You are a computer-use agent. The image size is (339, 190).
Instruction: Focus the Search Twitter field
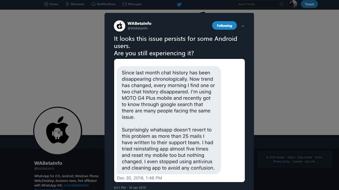click(260, 4)
